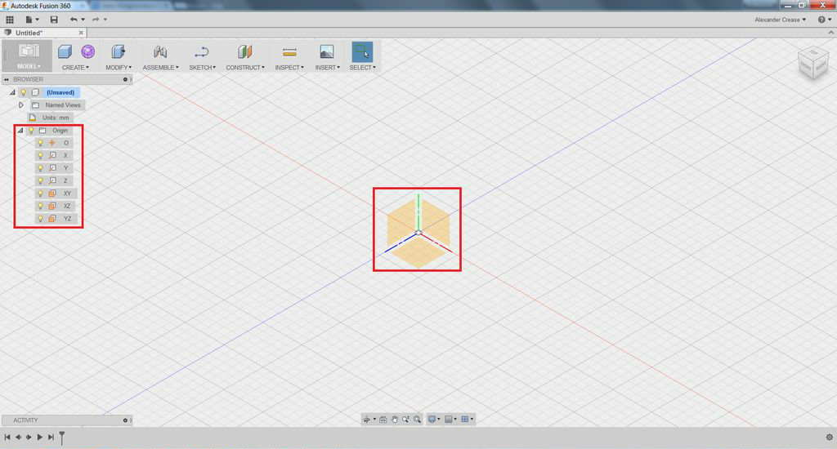Select the Pan hand tool

(x=395, y=420)
